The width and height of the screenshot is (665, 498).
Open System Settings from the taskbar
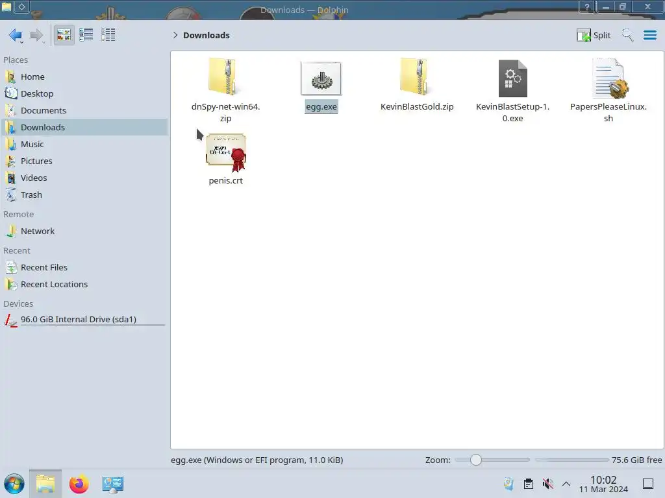coord(112,484)
